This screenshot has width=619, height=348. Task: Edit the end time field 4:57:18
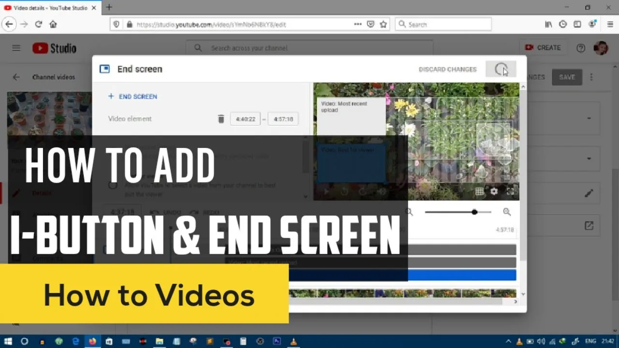pos(283,119)
